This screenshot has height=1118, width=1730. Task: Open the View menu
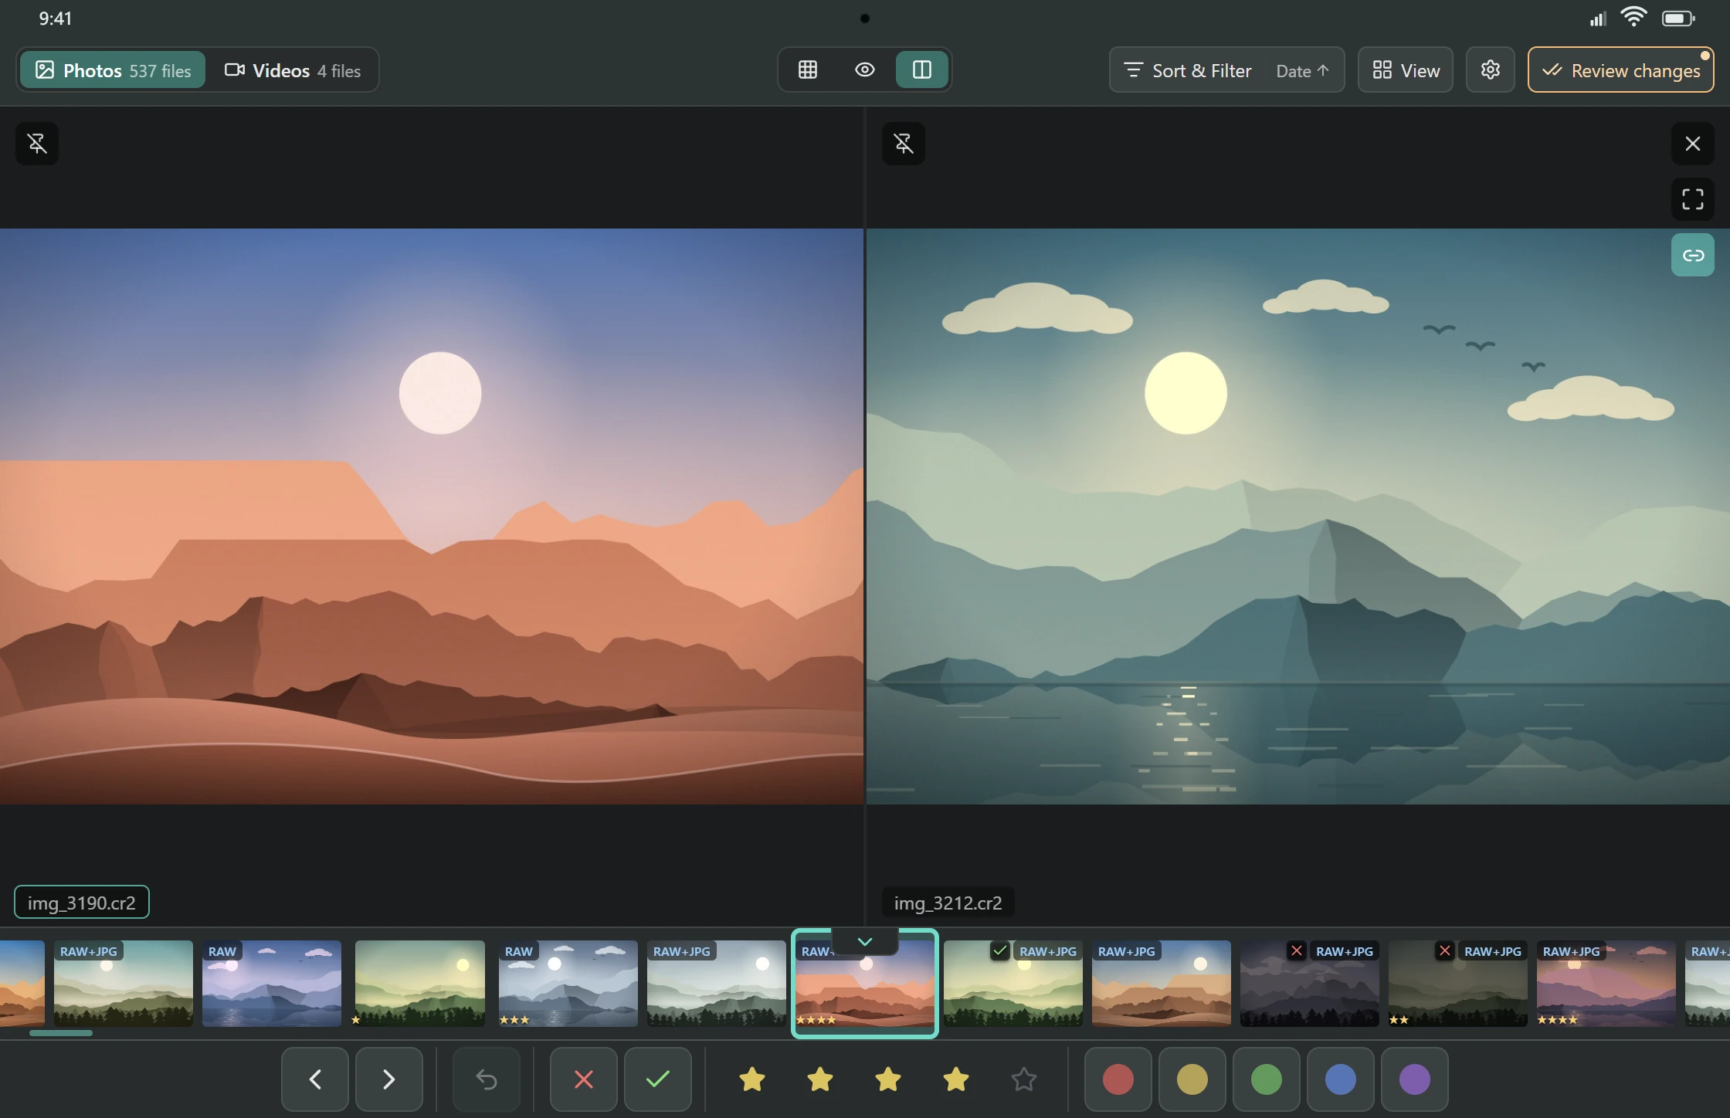pos(1406,70)
